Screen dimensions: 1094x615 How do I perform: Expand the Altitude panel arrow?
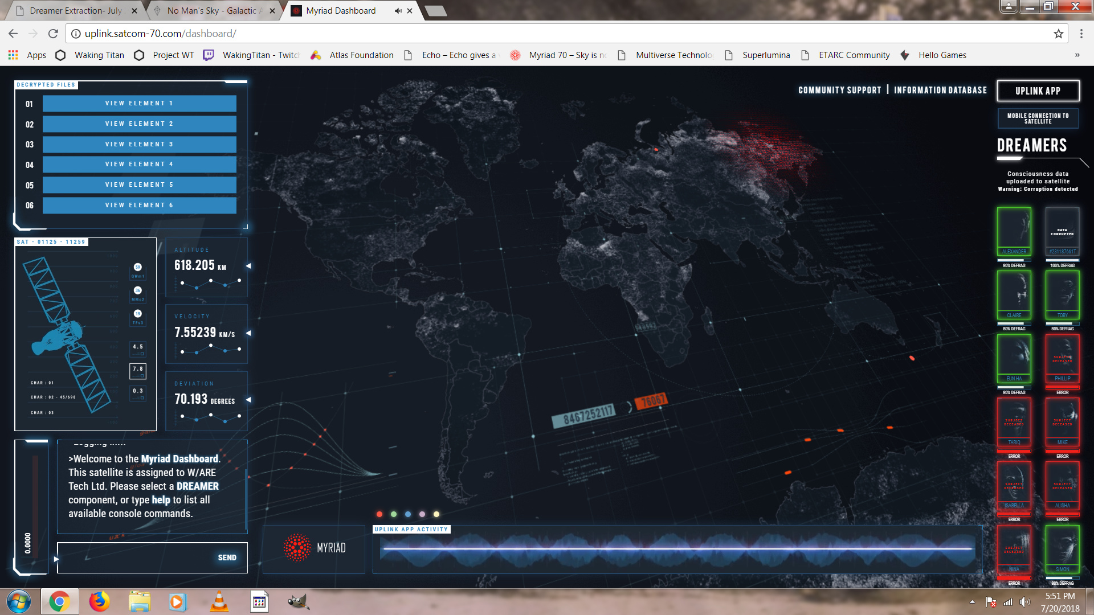coord(248,266)
